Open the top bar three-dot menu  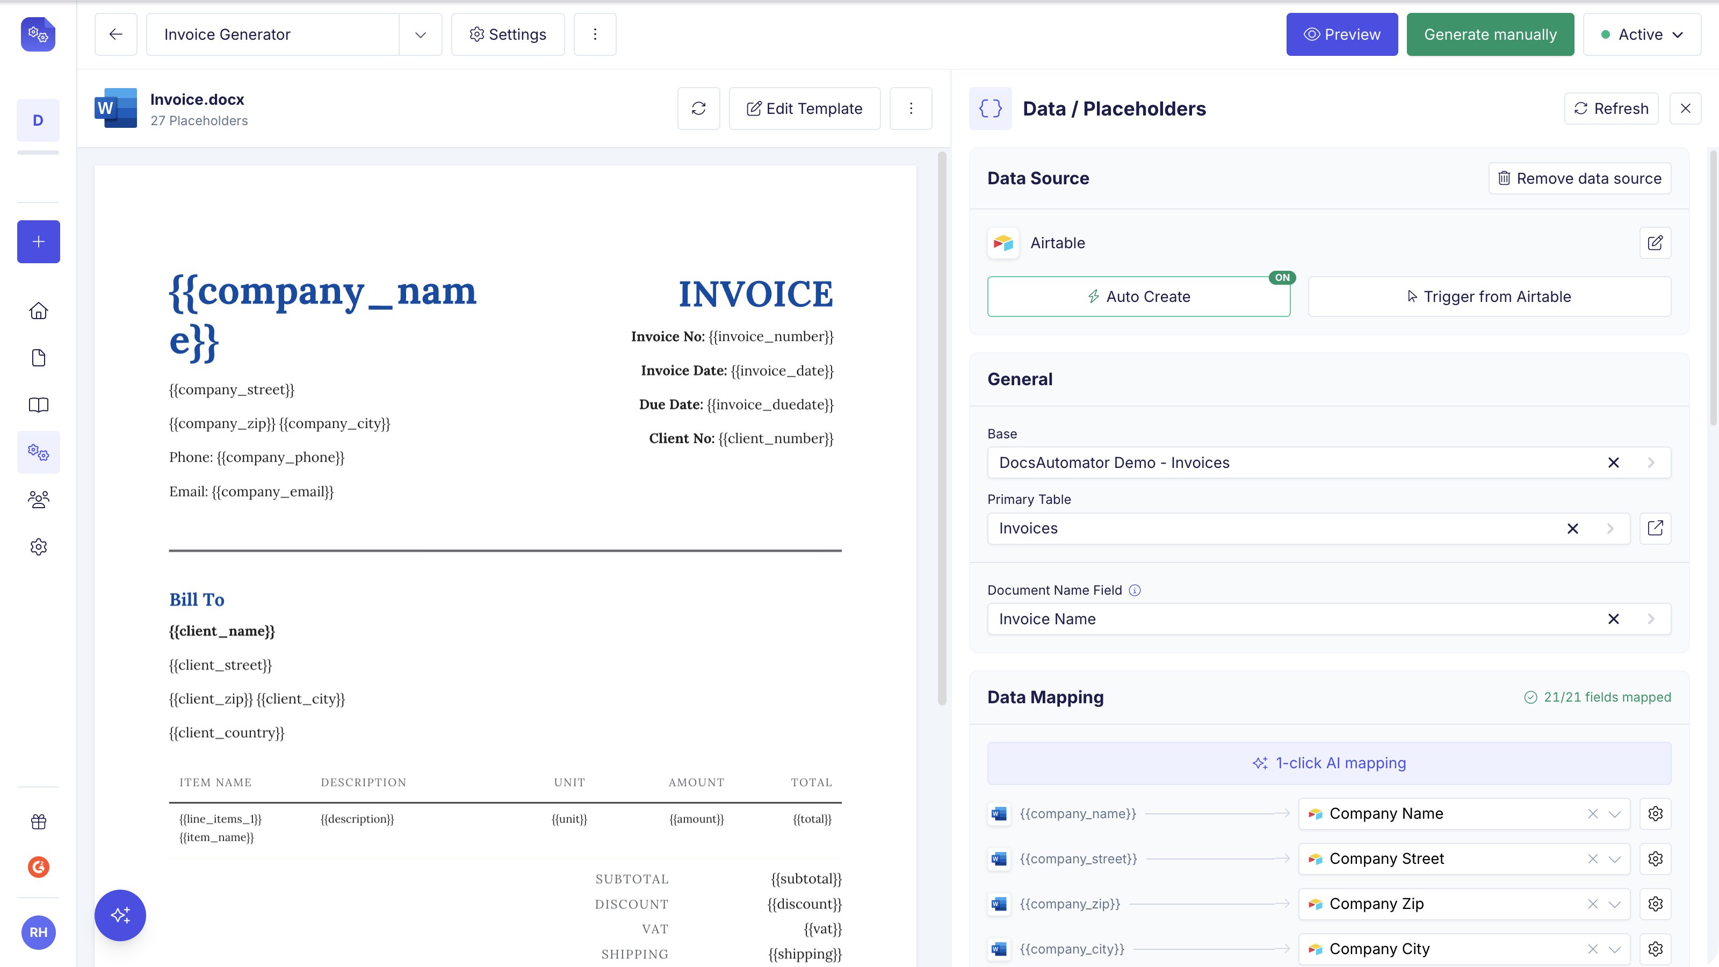tap(595, 34)
